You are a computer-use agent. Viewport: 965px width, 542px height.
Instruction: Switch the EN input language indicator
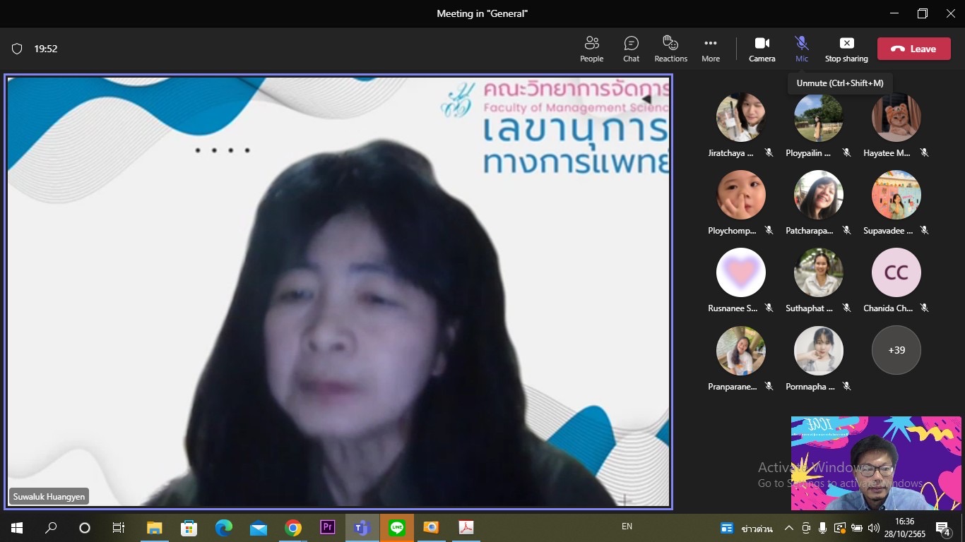(627, 526)
